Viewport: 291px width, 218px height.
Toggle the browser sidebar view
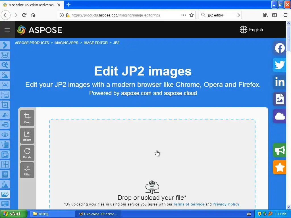tap(275, 15)
